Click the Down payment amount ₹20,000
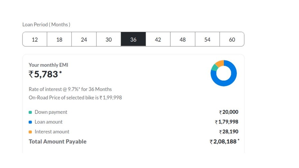Screen dimensions: 299x168 (x=229, y=112)
